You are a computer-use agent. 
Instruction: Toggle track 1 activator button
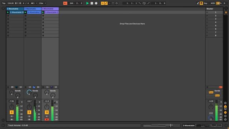12,112
